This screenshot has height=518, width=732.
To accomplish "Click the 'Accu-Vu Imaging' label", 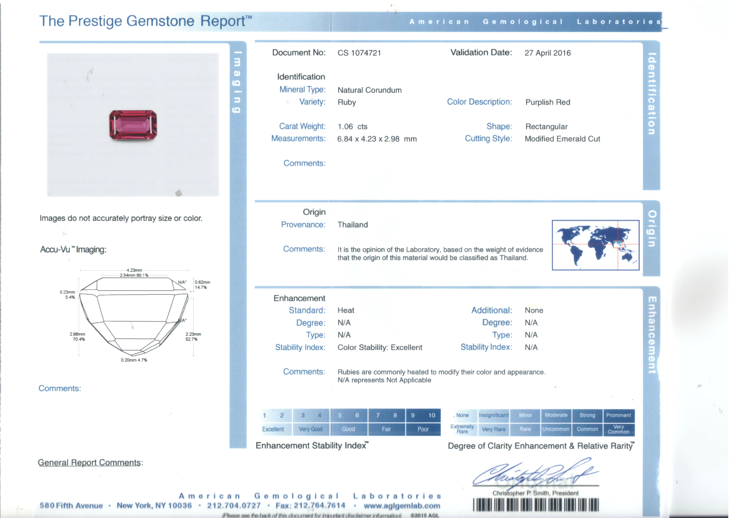I will (73, 250).
